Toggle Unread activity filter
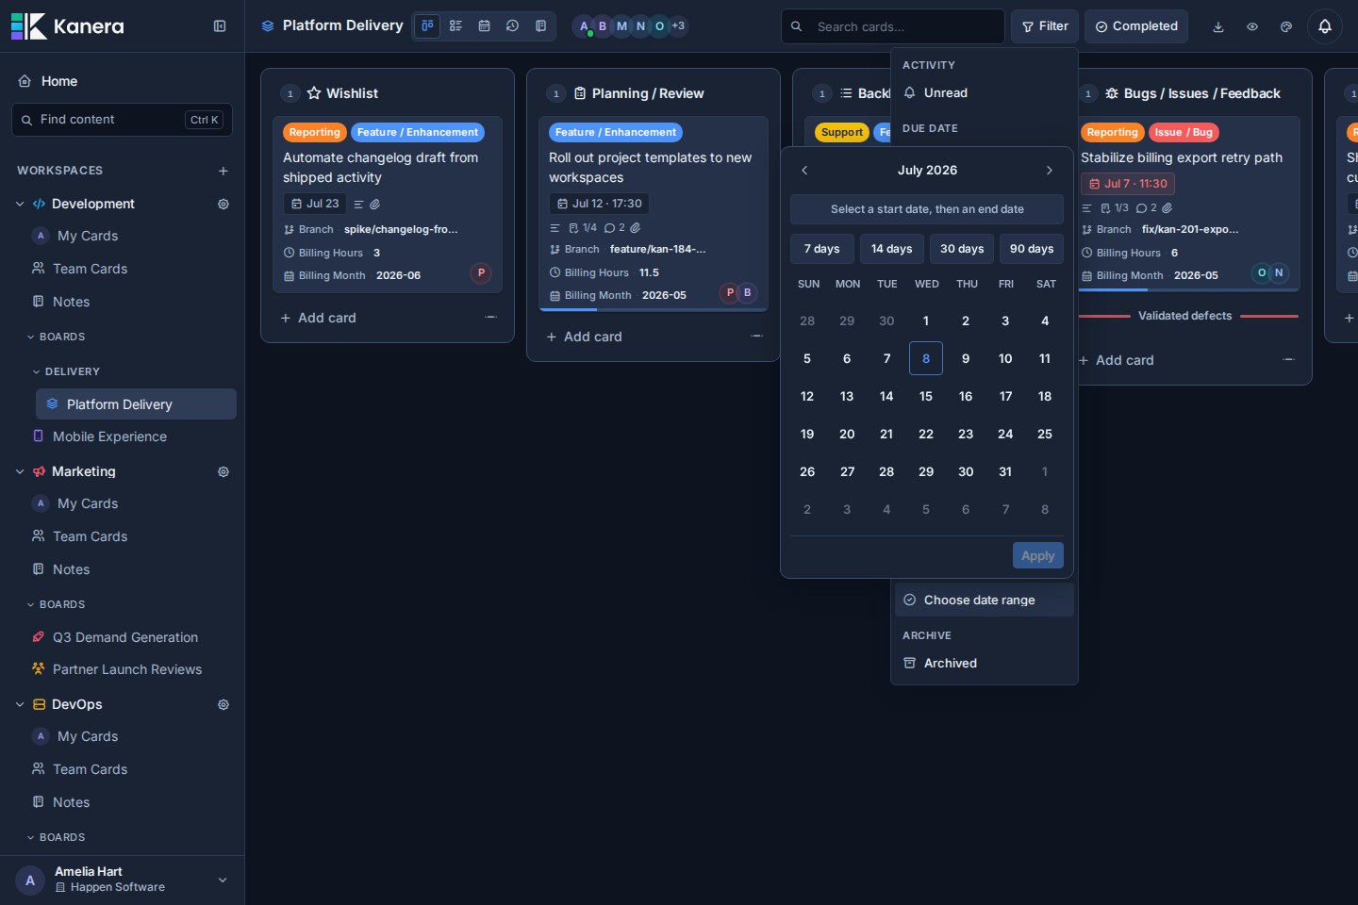The height and width of the screenshot is (905, 1358). coord(984,93)
